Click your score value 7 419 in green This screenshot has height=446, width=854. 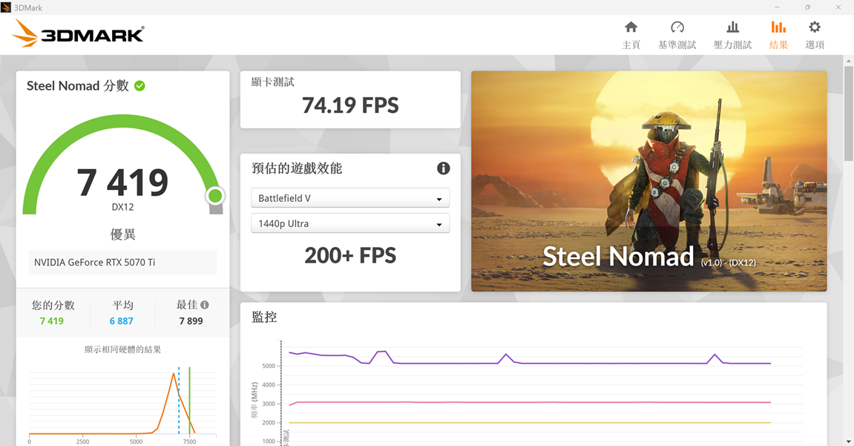coord(52,321)
